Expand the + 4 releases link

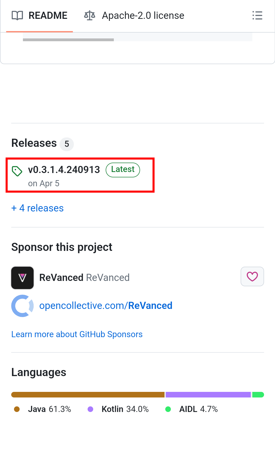37,208
